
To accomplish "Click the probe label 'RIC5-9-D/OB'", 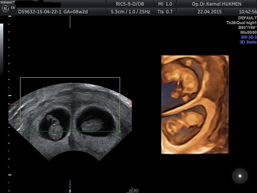I will pyautogui.click(x=130, y=4).
